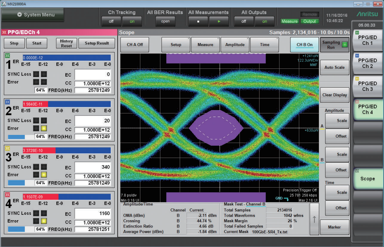Expand the Setup scope menu
The height and width of the screenshot is (247, 384).
pos(176,45)
